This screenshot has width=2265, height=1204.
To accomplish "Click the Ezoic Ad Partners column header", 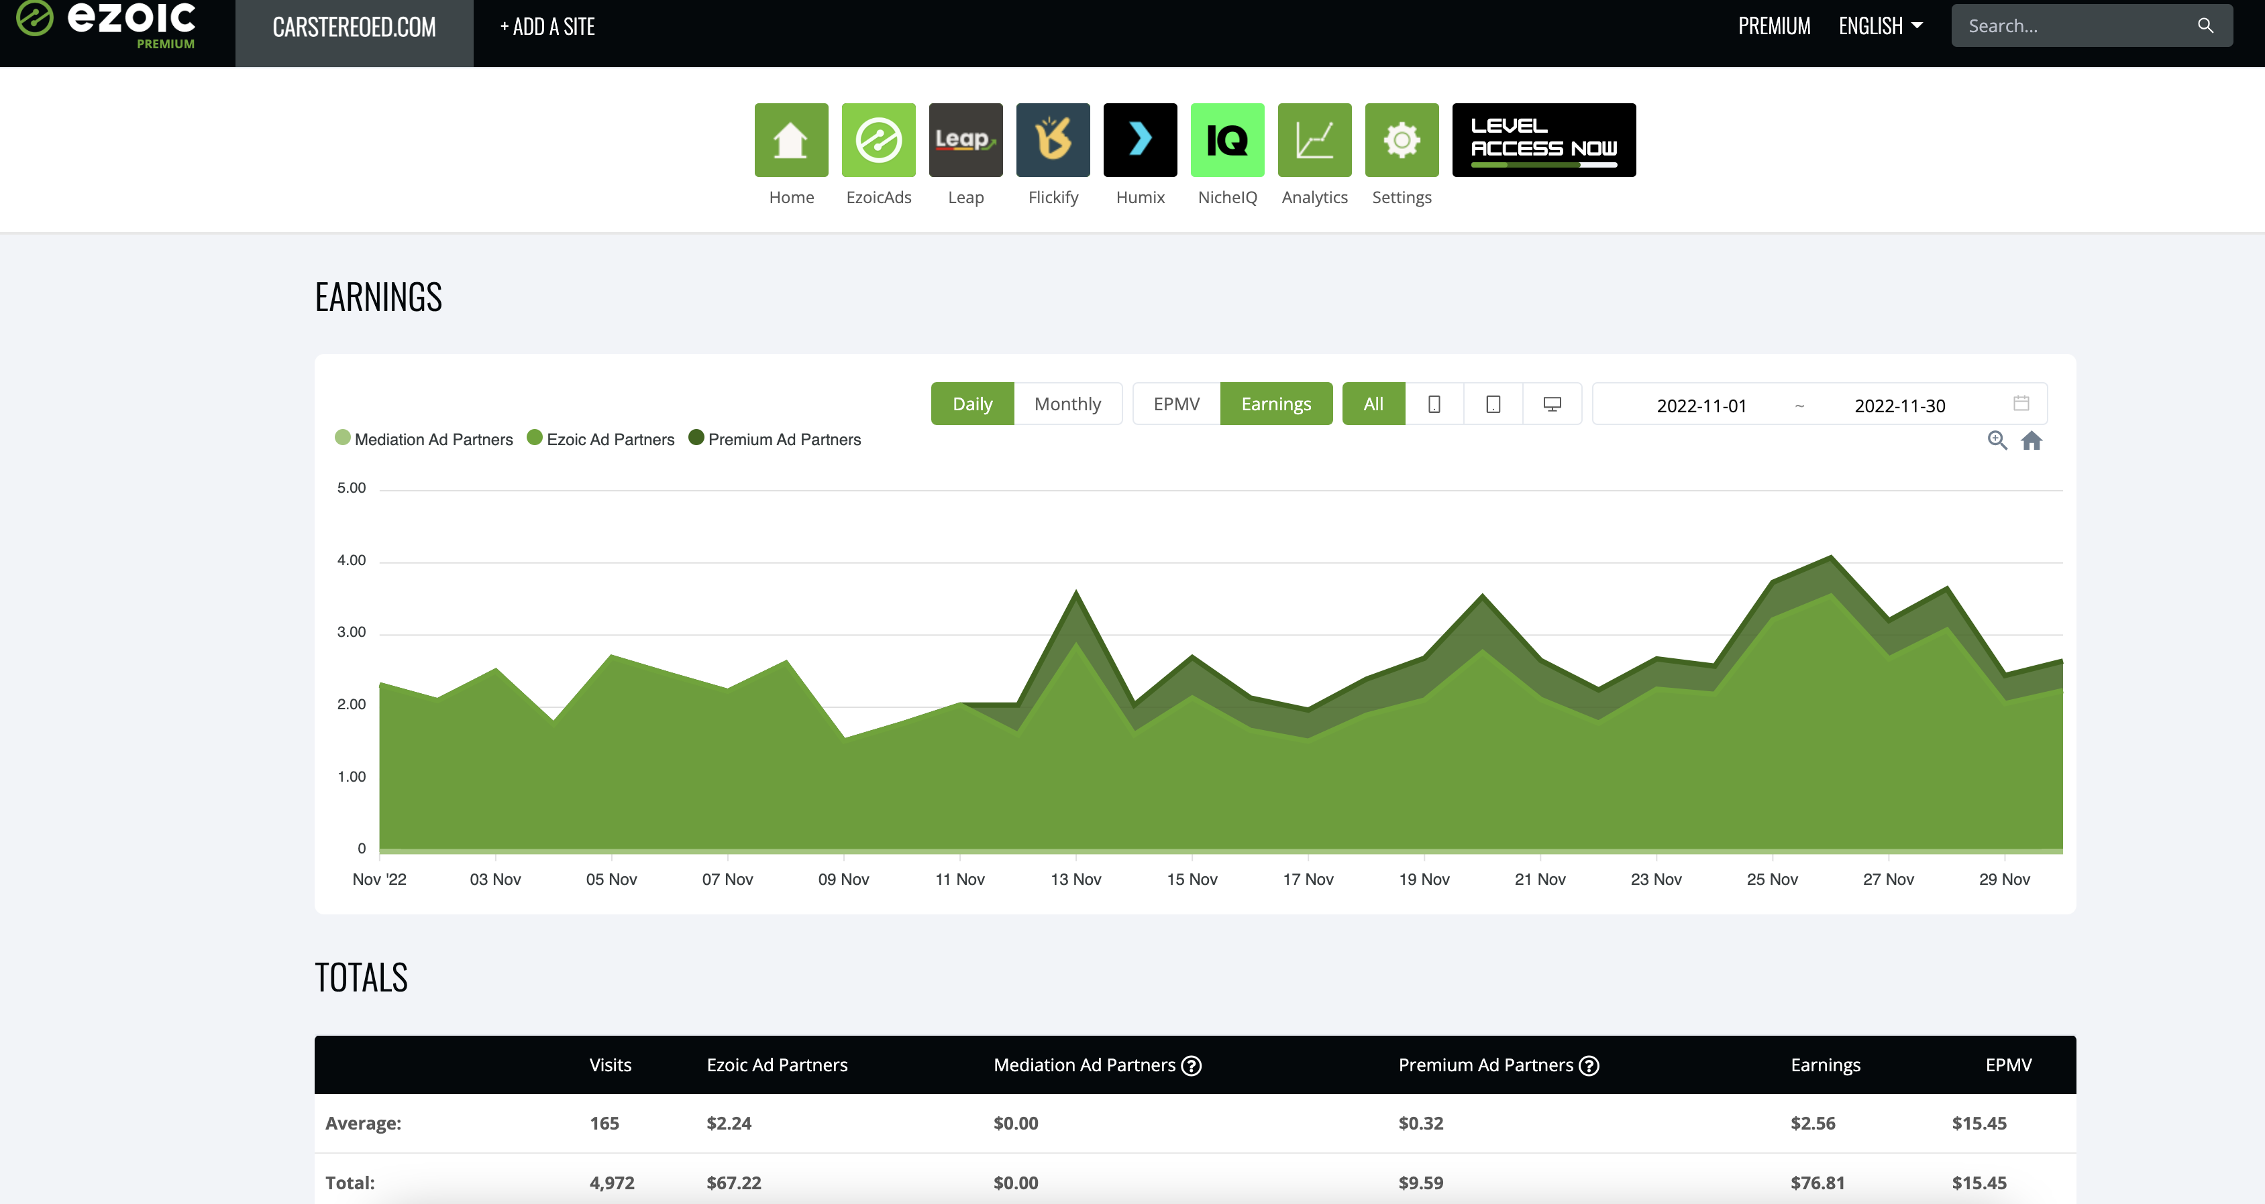I will pos(776,1065).
